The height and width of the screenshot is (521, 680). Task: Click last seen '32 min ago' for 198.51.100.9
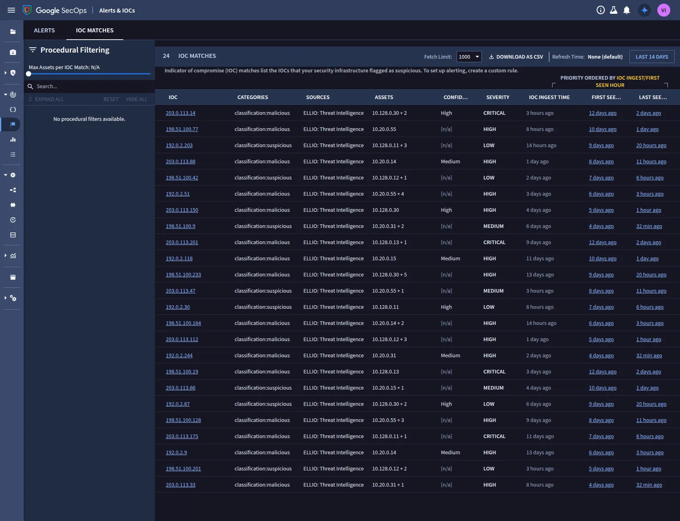[649, 226]
